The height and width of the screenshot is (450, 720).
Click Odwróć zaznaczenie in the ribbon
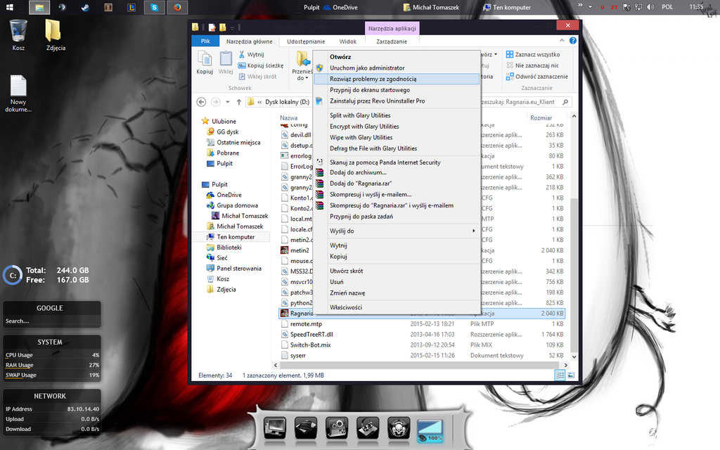[536, 76]
